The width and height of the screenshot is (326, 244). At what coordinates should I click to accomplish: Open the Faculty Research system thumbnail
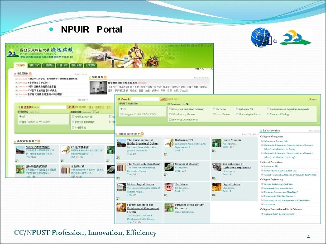[121, 207]
